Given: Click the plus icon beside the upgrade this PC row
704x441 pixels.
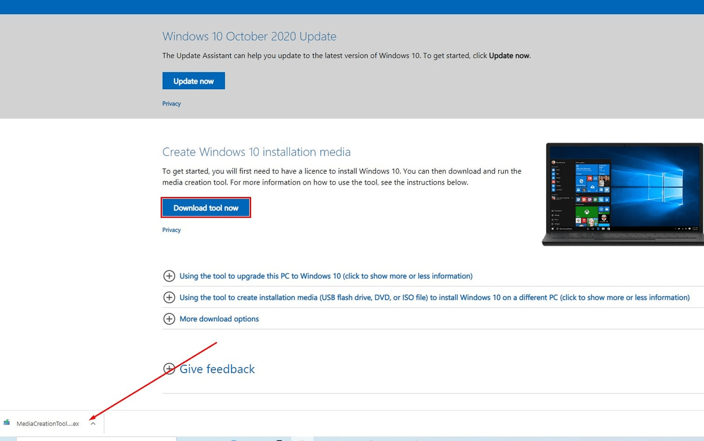Looking at the screenshot, I should click(170, 276).
